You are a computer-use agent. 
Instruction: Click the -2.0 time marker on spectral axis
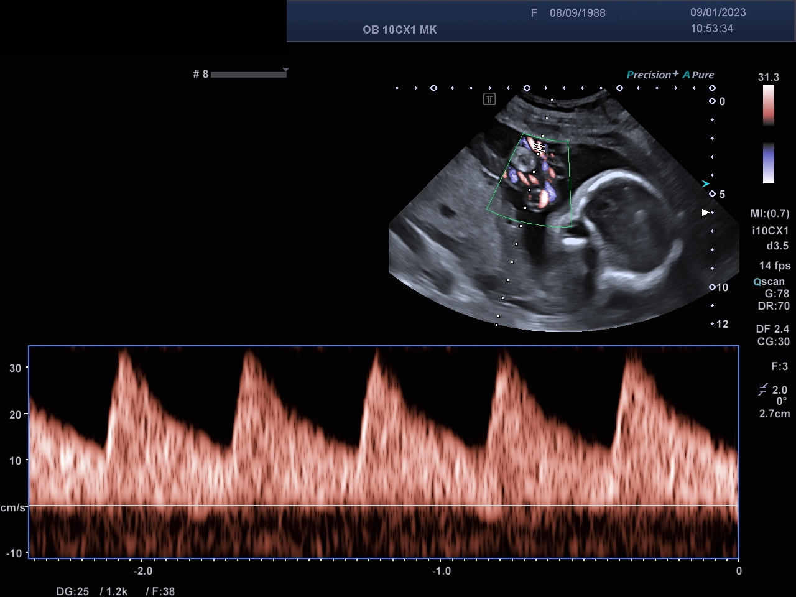click(x=142, y=571)
